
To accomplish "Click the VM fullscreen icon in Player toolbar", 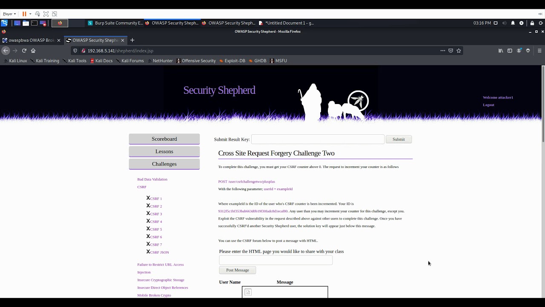I will (x=46, y=14).
